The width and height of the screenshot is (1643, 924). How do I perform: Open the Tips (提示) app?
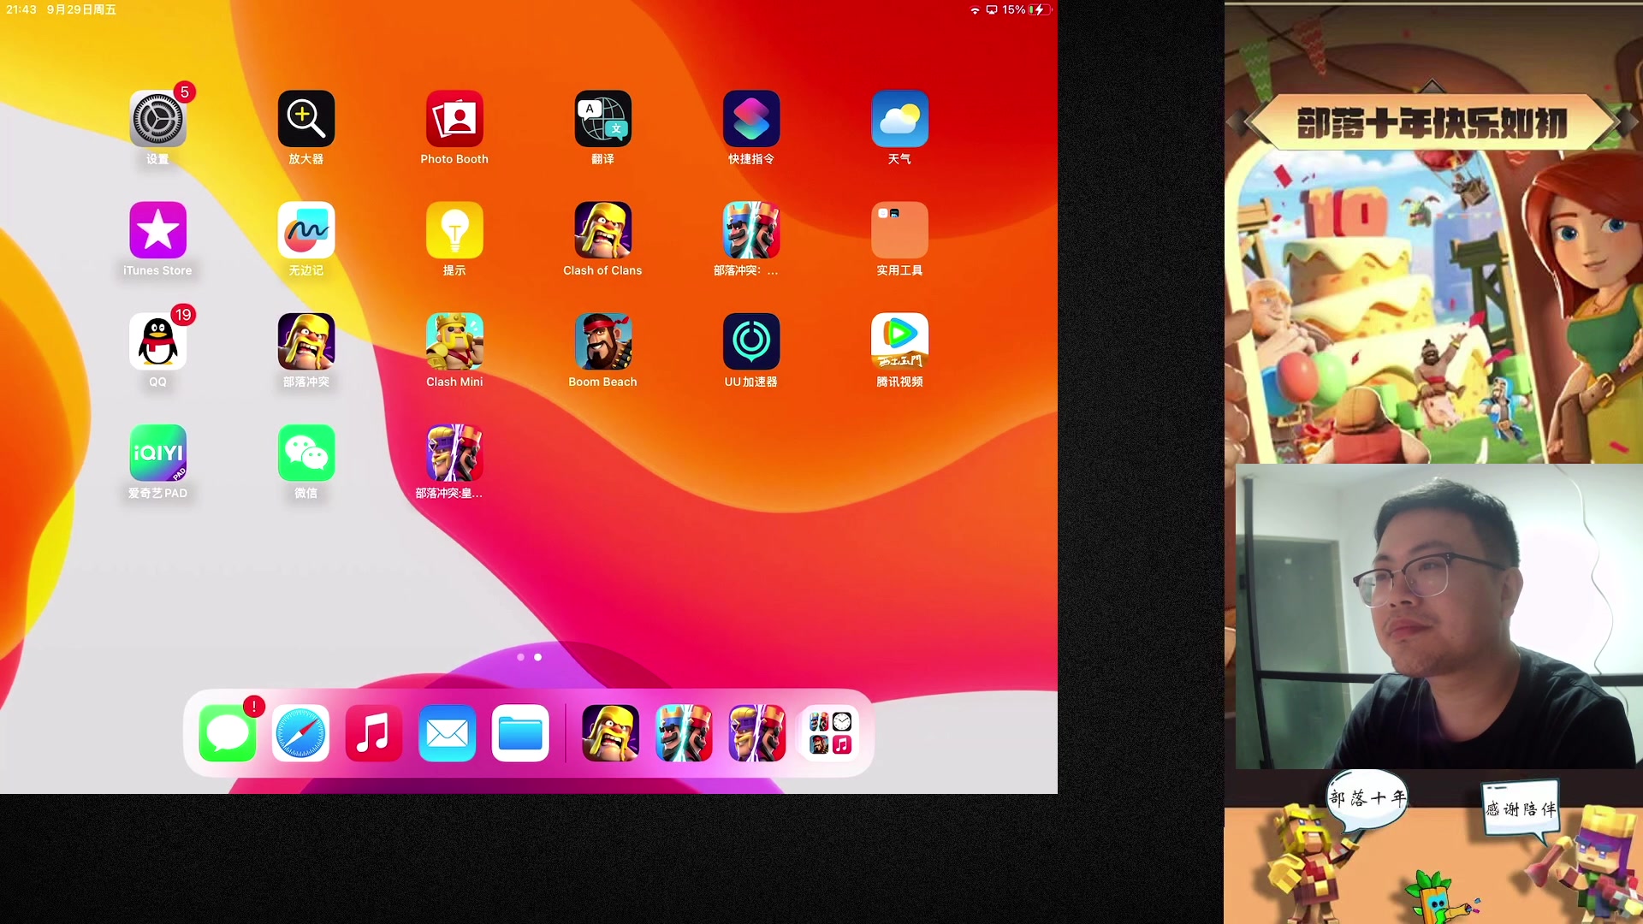tap(454, 229)
